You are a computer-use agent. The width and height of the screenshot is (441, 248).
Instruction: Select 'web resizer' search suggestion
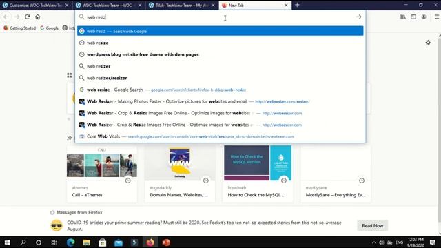click(x=220, y=66)
